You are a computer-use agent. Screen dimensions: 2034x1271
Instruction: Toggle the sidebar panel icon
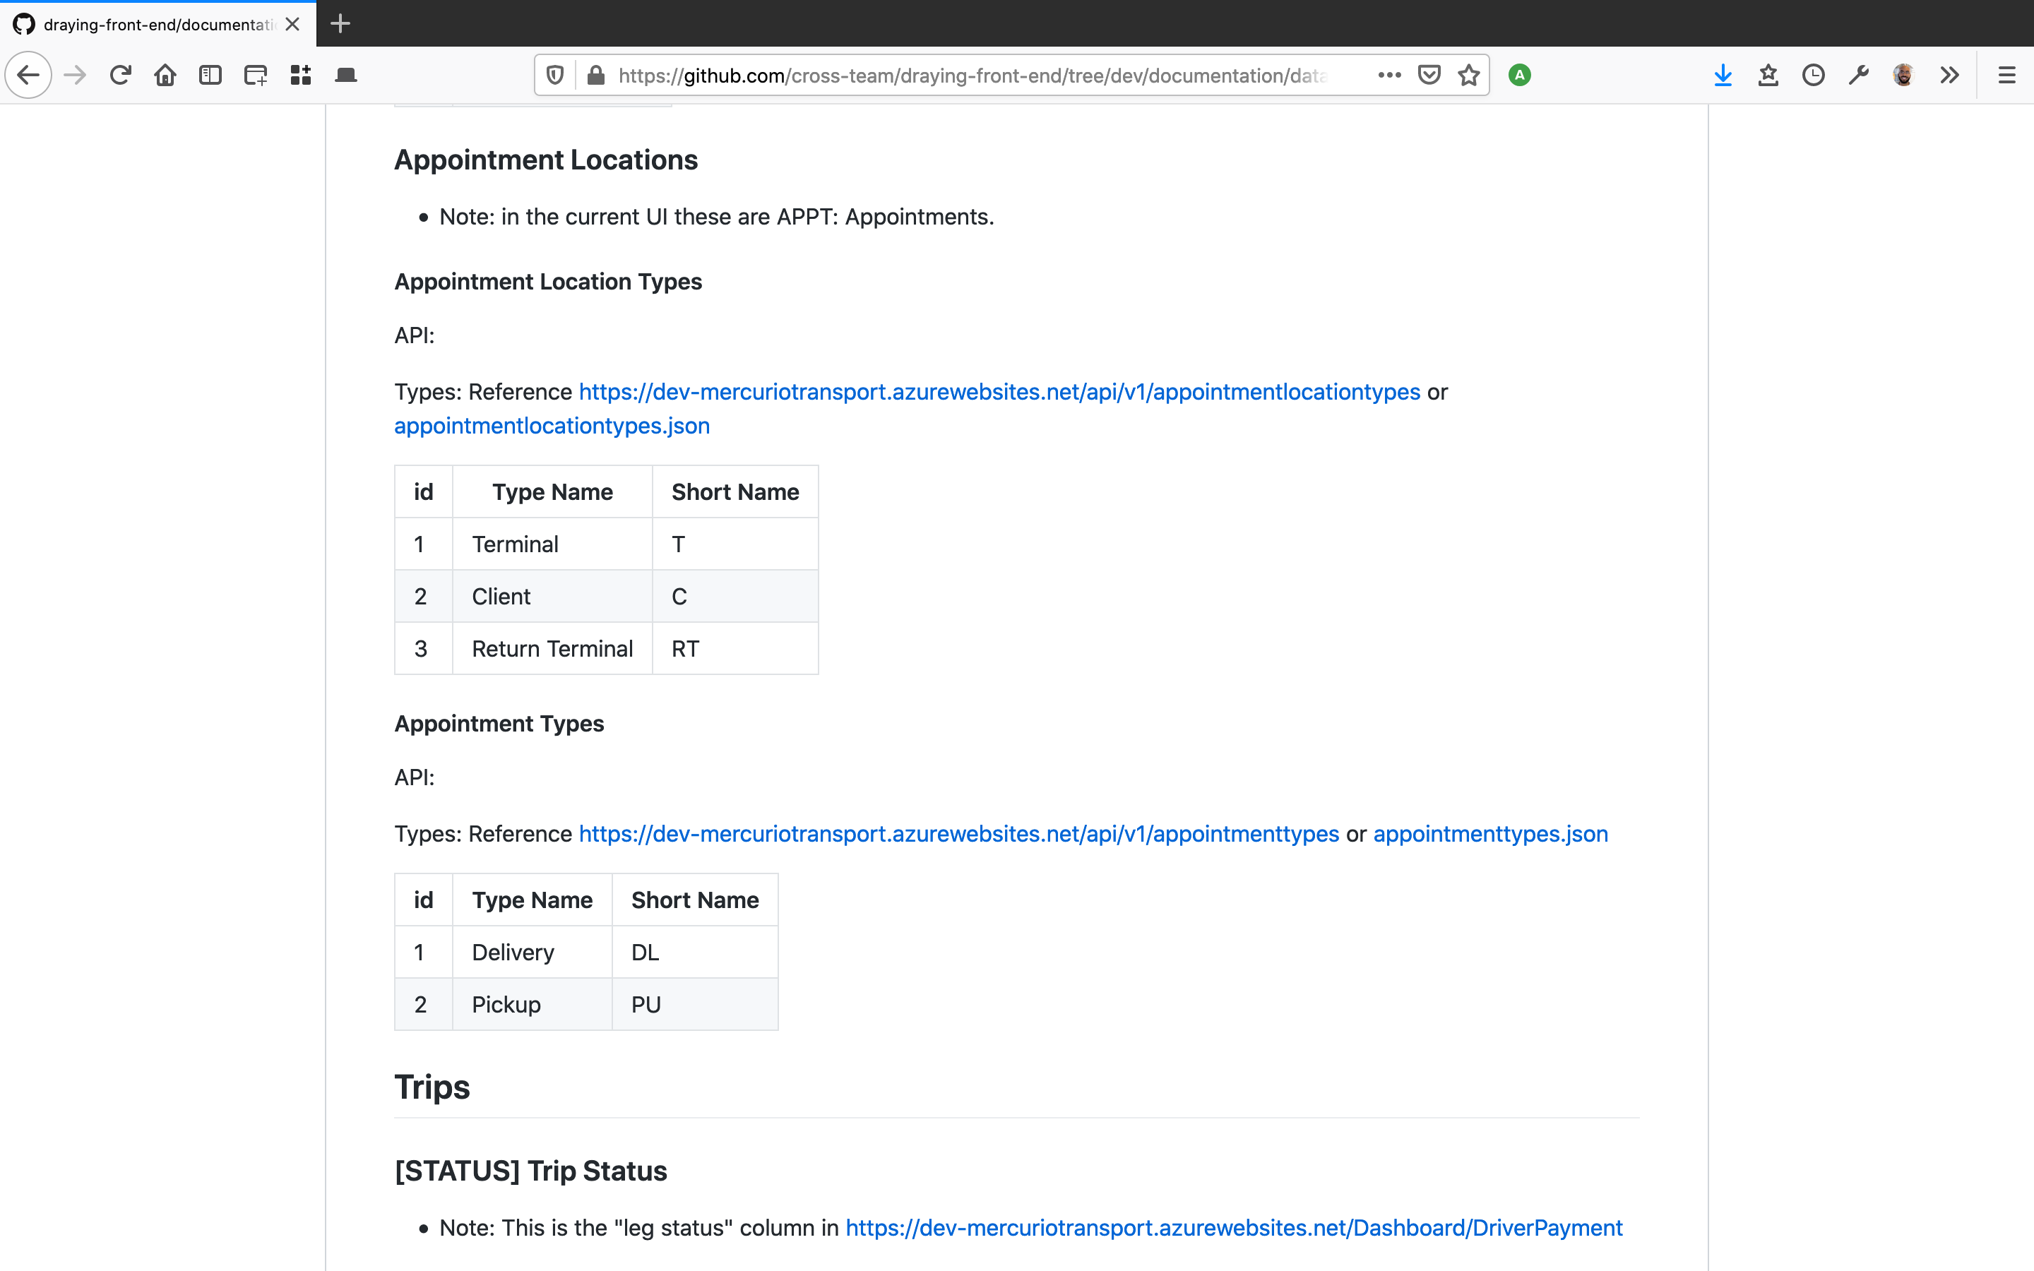point(210,76)
